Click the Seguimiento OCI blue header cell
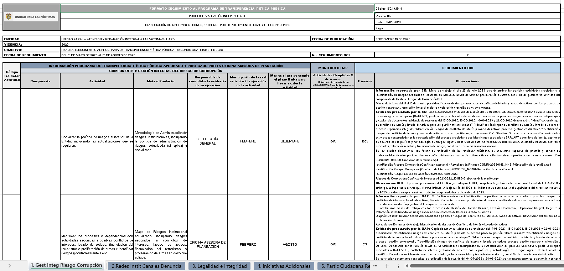Image resolution: width=564 pixels, height=271 pixels. pyautogui.click(x=457, y=68)
